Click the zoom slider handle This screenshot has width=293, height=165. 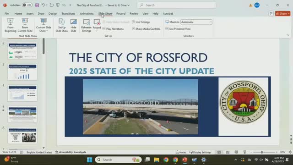(x=262, y=152)
